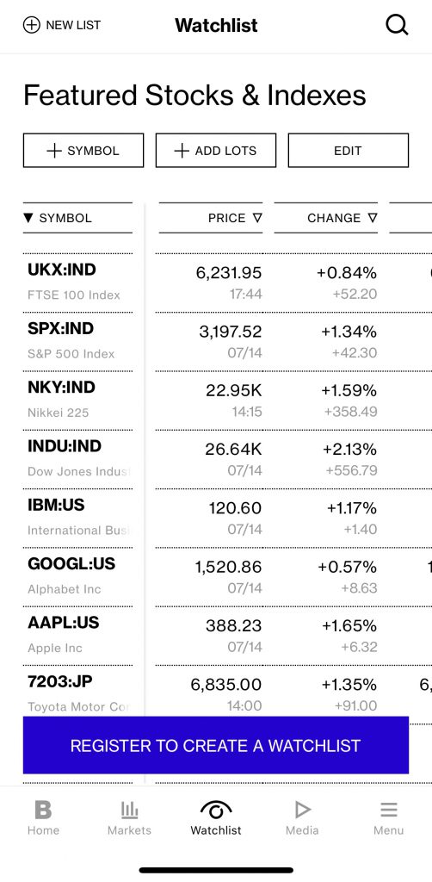Open Media play icon tab

[302, 810]
